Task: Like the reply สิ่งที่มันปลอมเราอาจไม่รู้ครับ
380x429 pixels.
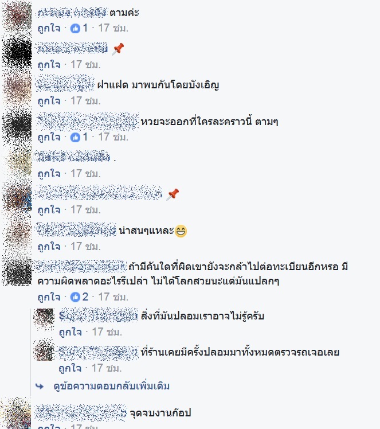Action: [70, 332]
